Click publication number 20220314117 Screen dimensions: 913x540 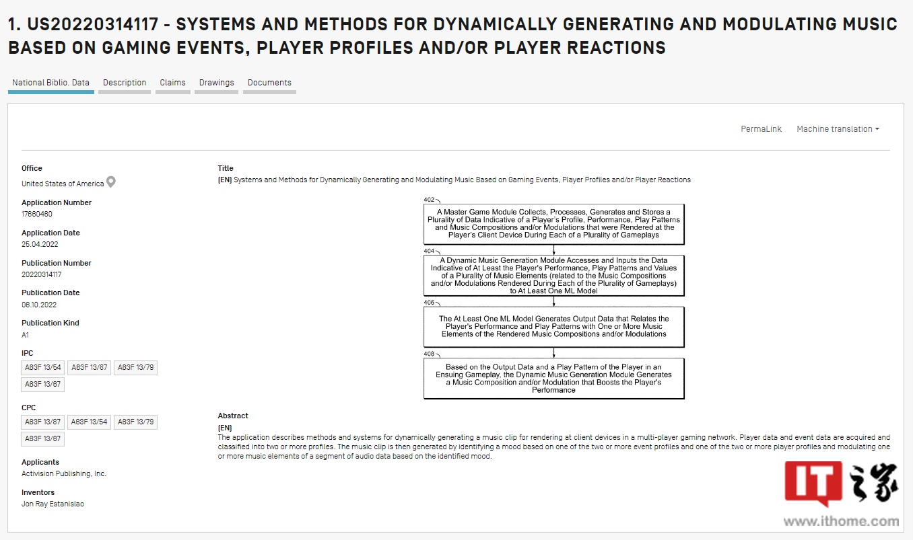pyautogui.click(x=42, y=274)
